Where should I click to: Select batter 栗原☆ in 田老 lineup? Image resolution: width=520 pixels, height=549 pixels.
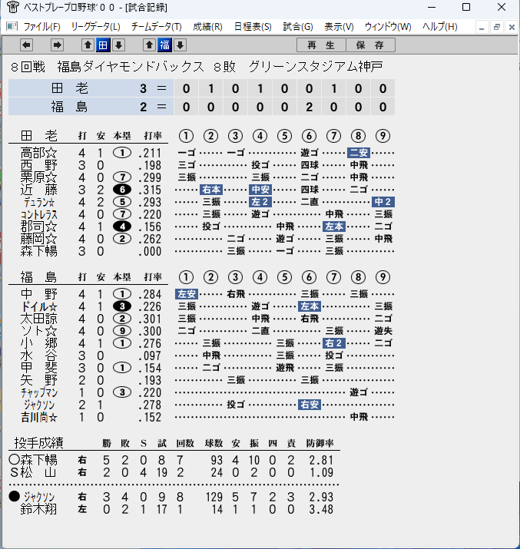pos(38,177)
